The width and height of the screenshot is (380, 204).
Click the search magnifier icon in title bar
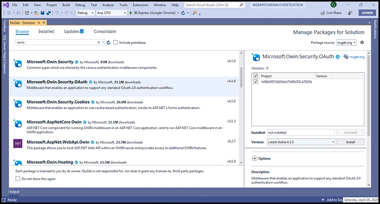click(241, 5)
